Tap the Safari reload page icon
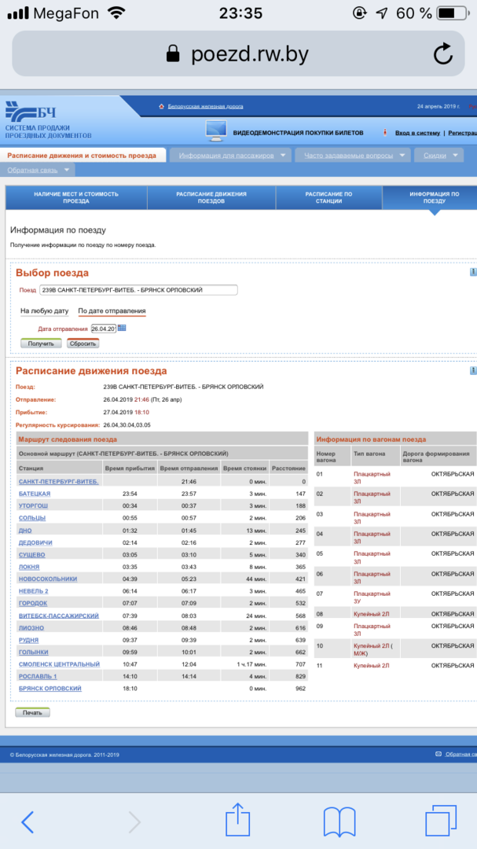477x849 pixels. 442,53
